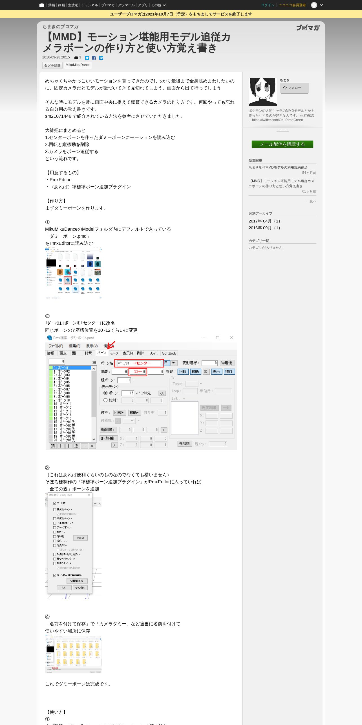
Task: Click the author name ちまき in the sidebar
Action: coord(284,80)
